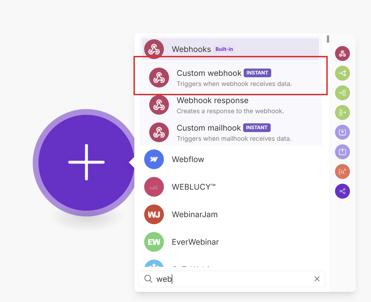Choose the WEBLUCY app entry
This screenshot has width=371, height=302.
(230, 187)
